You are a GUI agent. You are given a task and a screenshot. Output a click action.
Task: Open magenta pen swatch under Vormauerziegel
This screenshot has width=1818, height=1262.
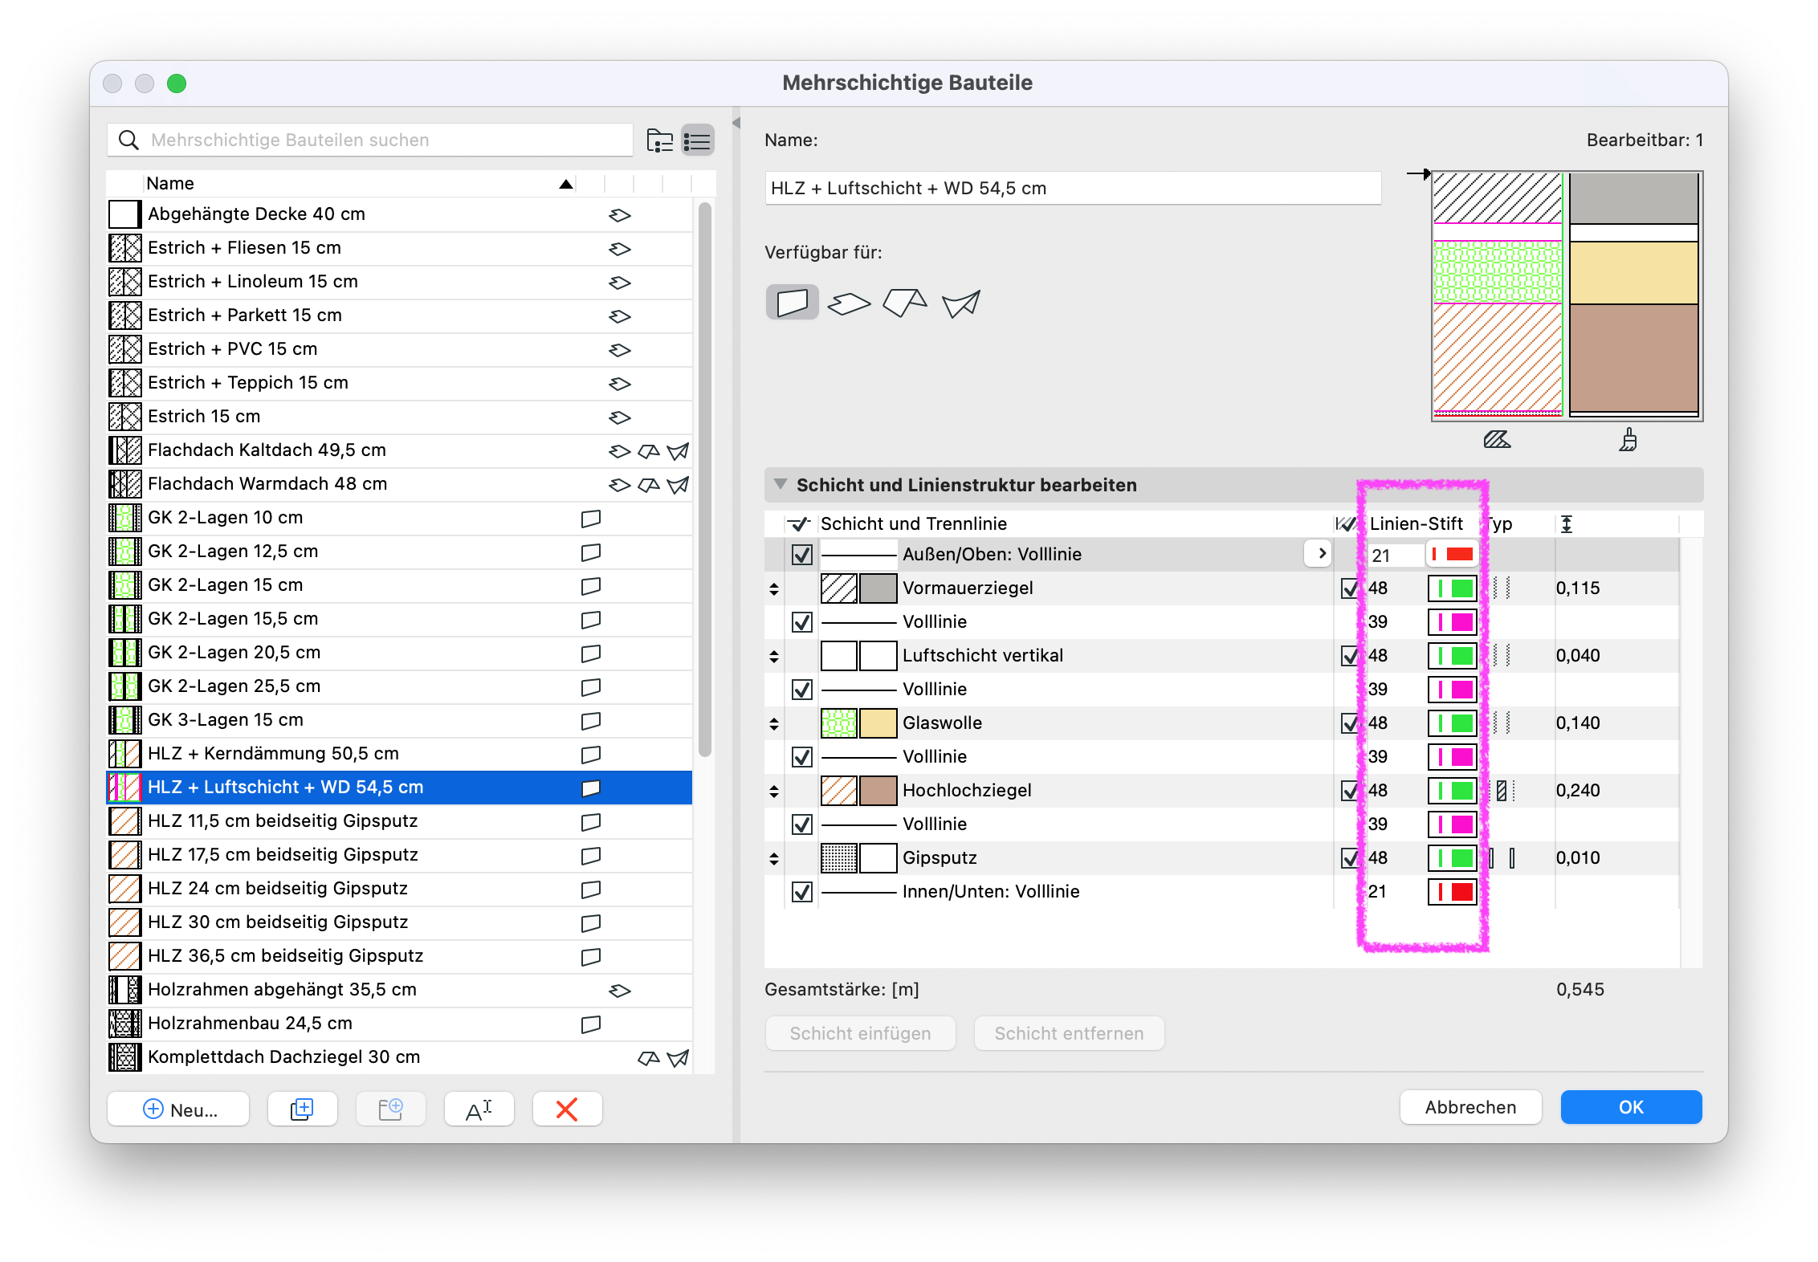(x=1453, y=622)
